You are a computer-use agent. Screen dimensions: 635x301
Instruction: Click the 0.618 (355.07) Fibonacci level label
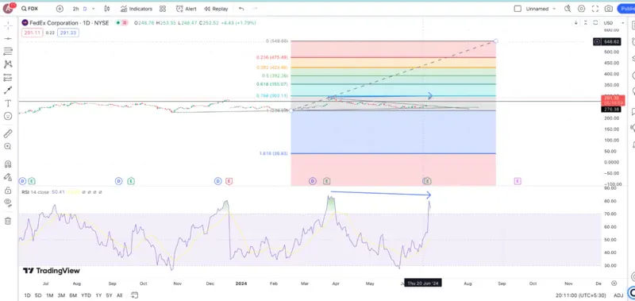click(271, 84)
